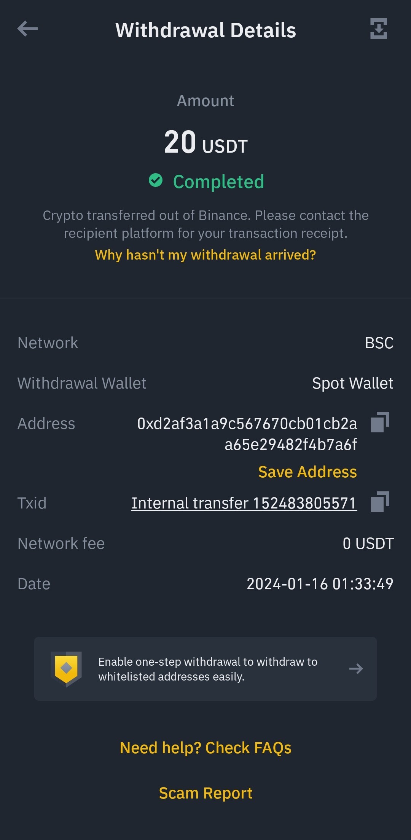Viewport: 411px width, 840px height.
Task: Copy the Txid value
Action: (x=380, y=502)
